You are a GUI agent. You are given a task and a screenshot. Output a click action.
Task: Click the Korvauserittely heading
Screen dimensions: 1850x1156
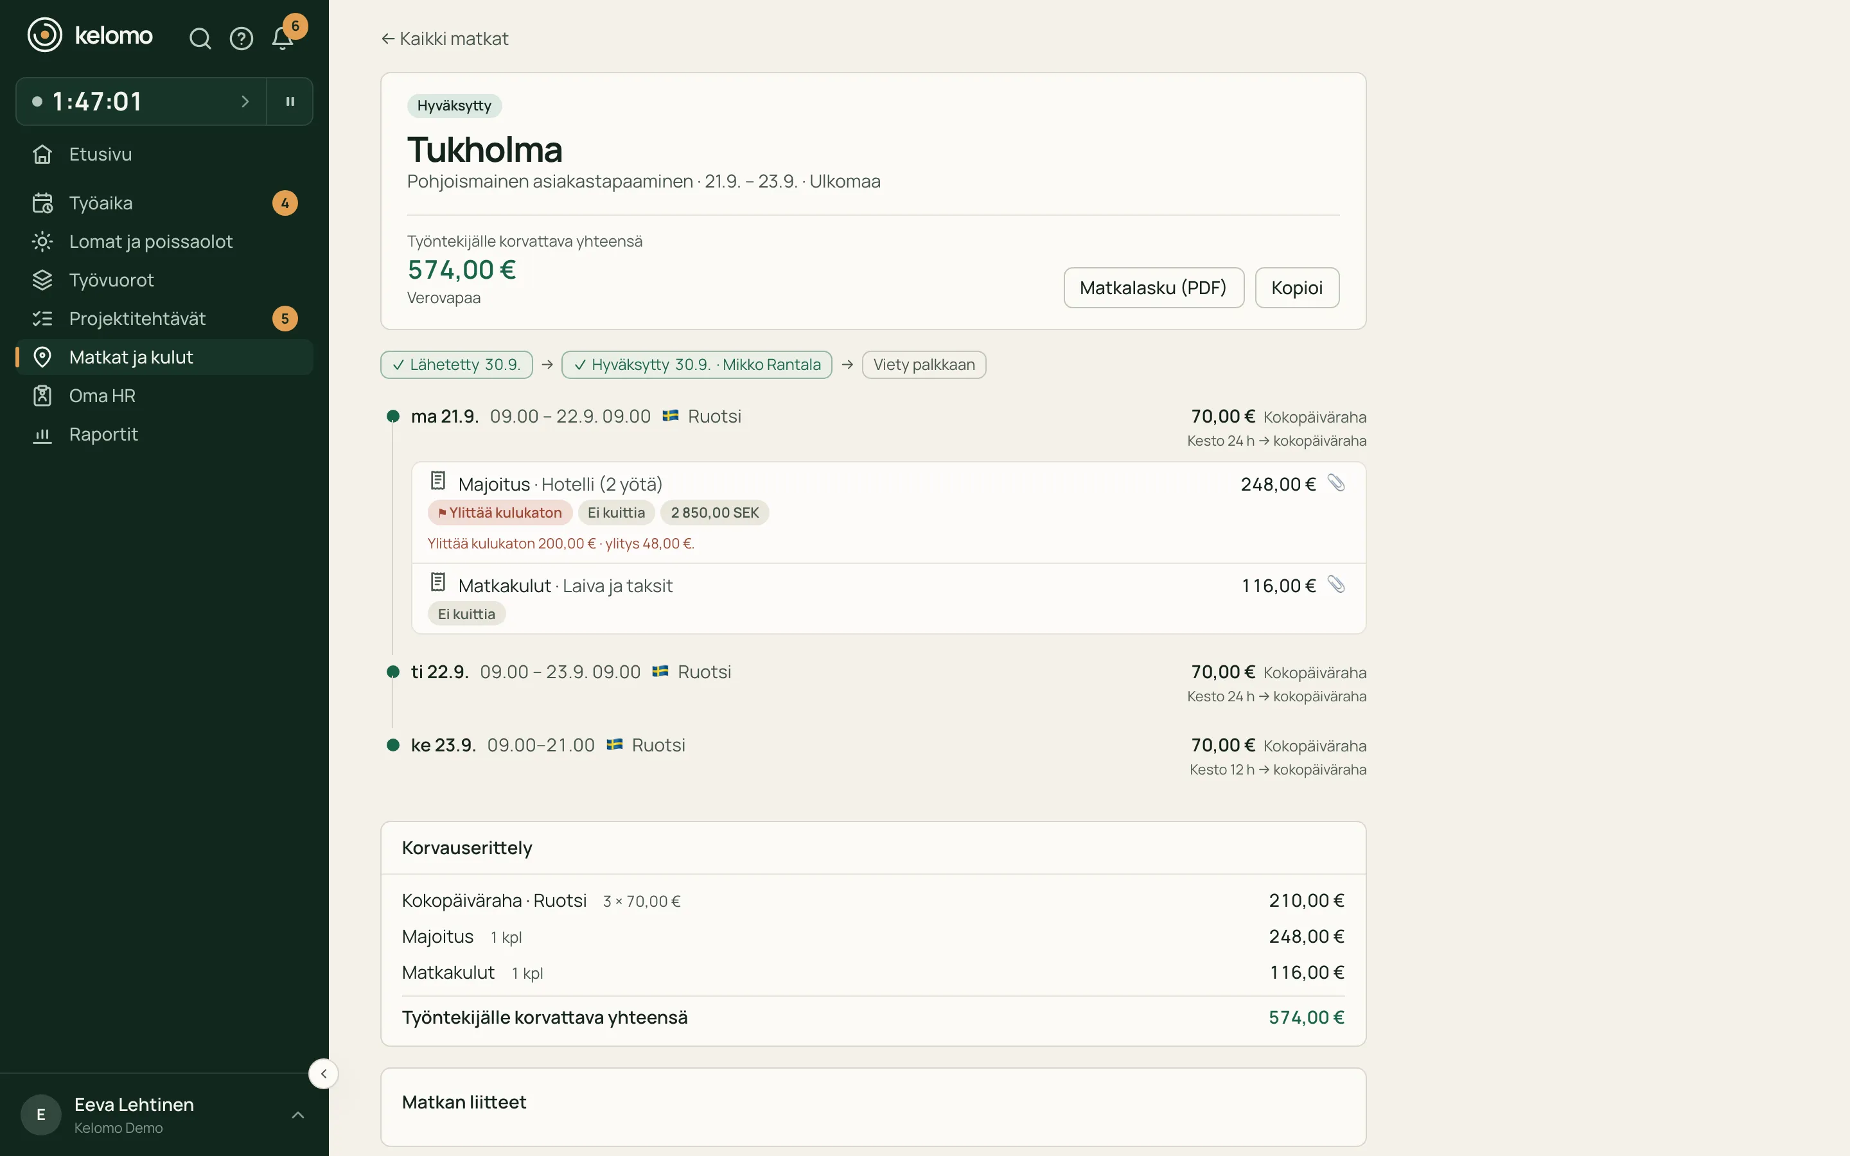(x=467, y=848)
